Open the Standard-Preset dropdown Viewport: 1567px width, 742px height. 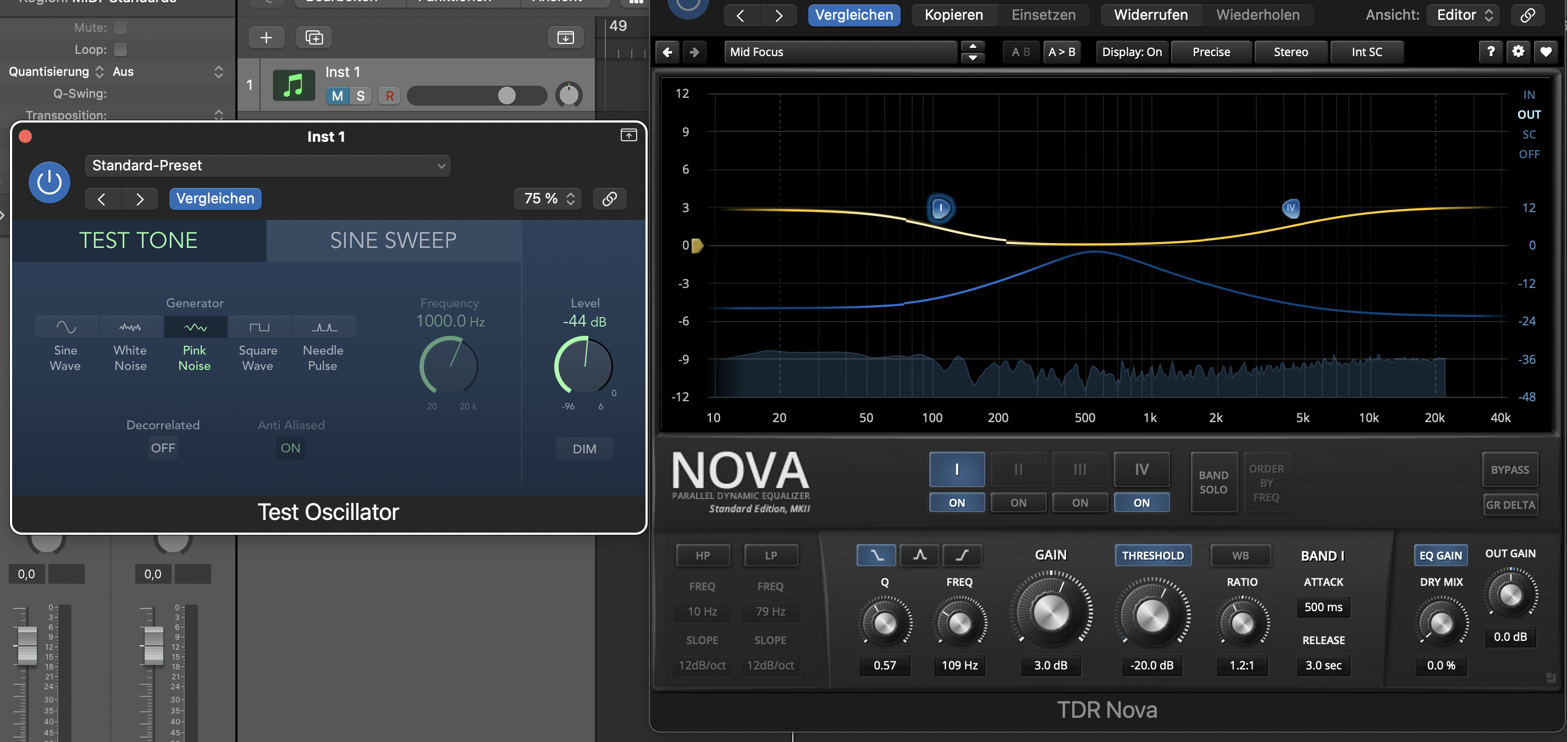[268, 165]
